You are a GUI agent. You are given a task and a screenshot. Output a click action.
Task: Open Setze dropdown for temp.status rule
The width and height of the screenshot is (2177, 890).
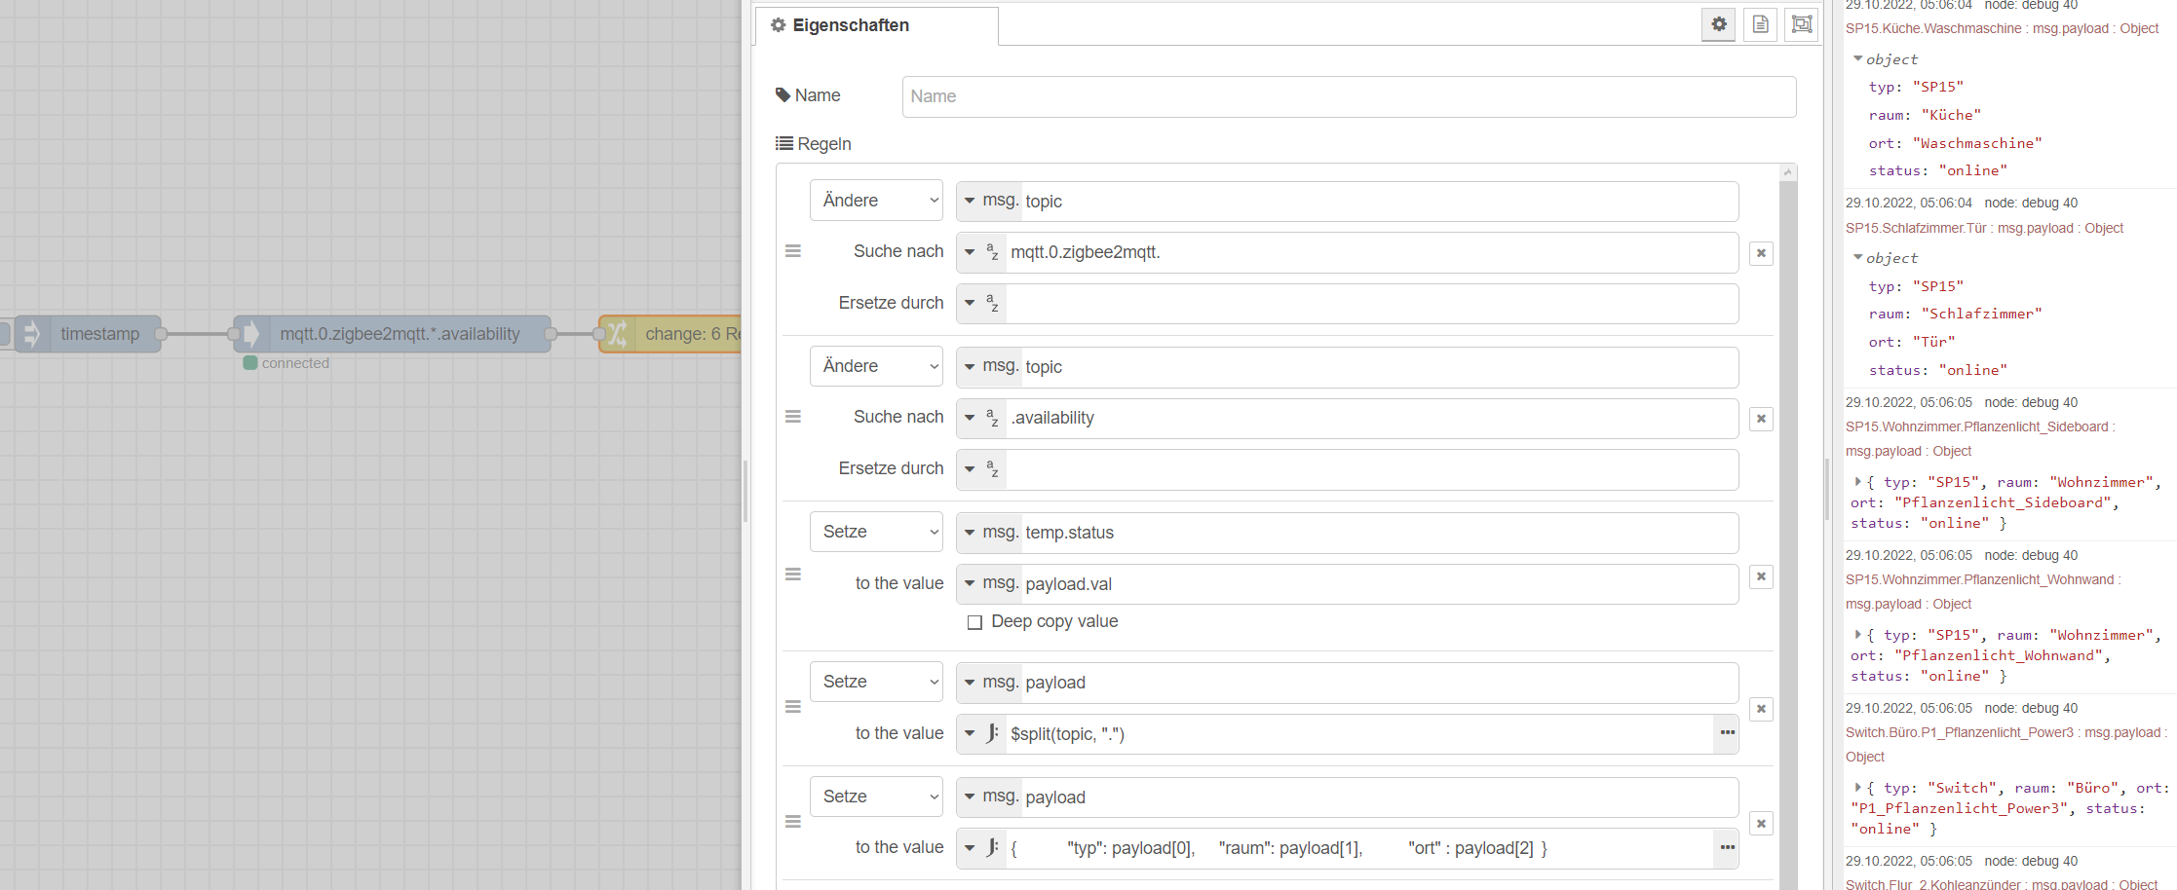click(x=876, y=532)
